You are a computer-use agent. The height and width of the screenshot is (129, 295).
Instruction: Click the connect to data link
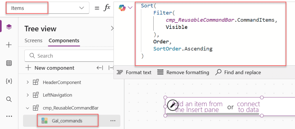pos(248,107)
